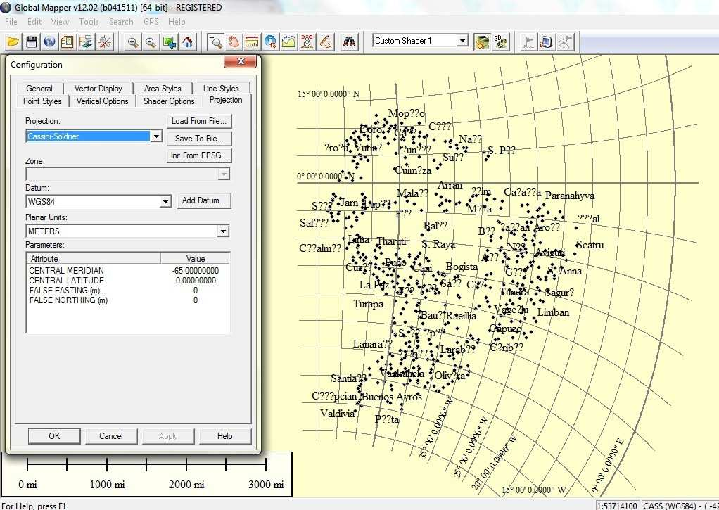Switch to the Line Styles tab
719x510 pixels.
click(x=221, y=89)
